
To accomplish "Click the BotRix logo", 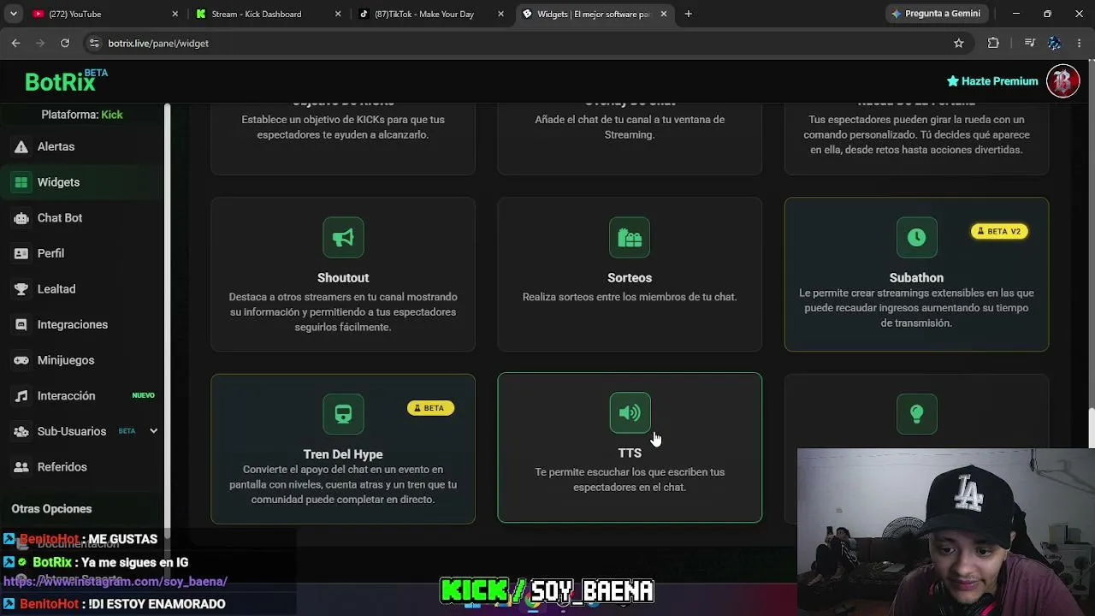I will [66, 80].
